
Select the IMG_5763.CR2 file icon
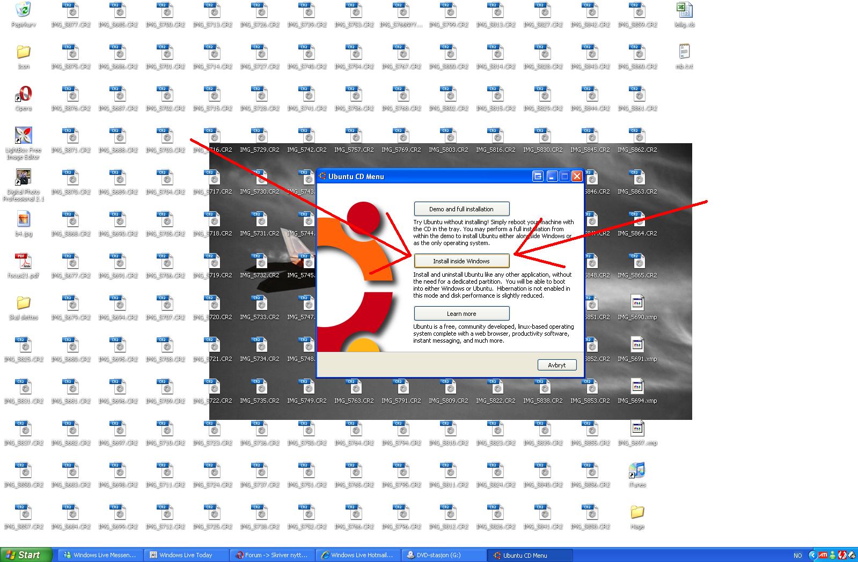click(354, 387)
